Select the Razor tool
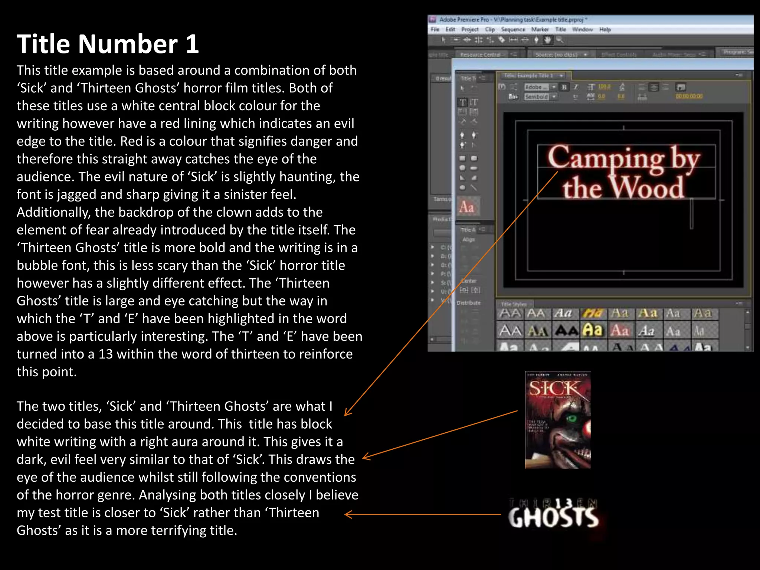 point(501,40)
